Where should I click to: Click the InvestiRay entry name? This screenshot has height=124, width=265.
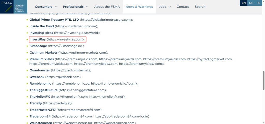[x=38, y=39]
